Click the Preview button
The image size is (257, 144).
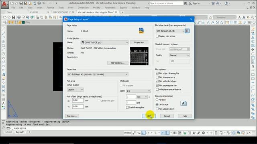[x=72, y=116]
